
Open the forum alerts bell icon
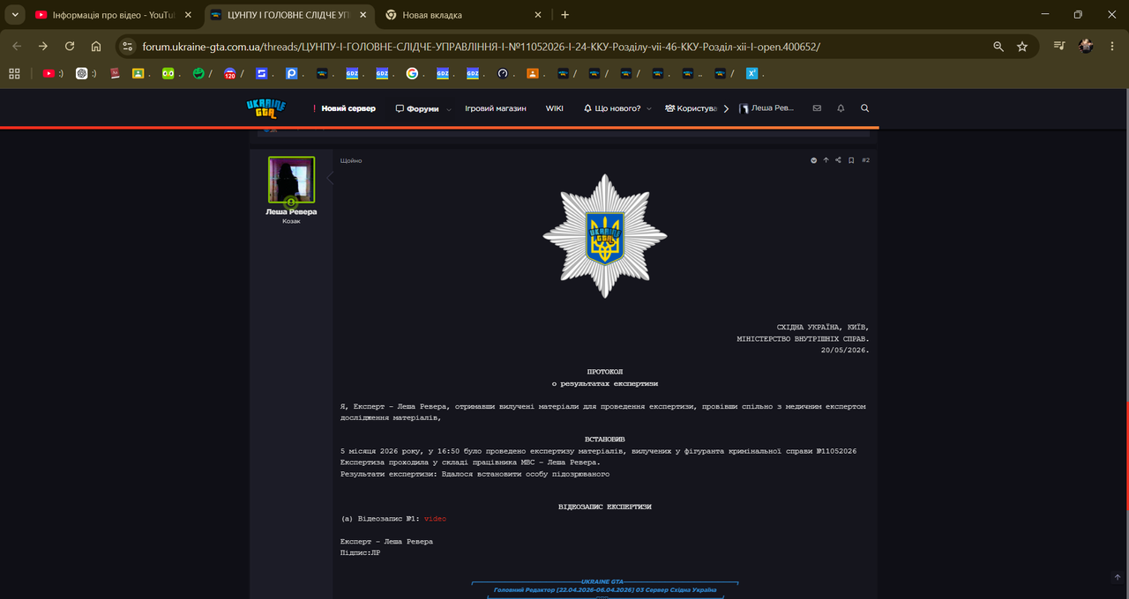pyautogui.click(x=841, y=108)
